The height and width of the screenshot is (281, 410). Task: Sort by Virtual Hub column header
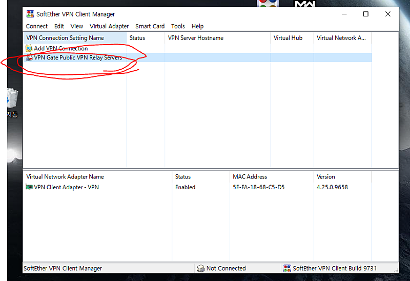click(x=292, y=38)
